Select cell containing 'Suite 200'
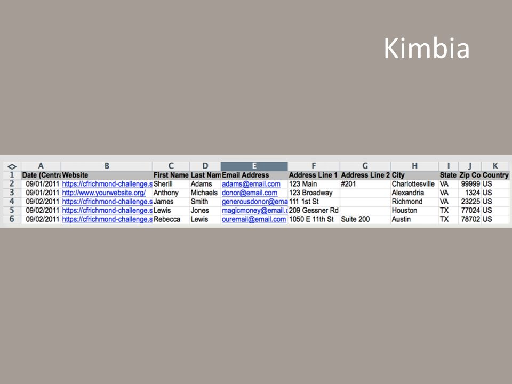The image size is (512, 384). click(365, 219)
